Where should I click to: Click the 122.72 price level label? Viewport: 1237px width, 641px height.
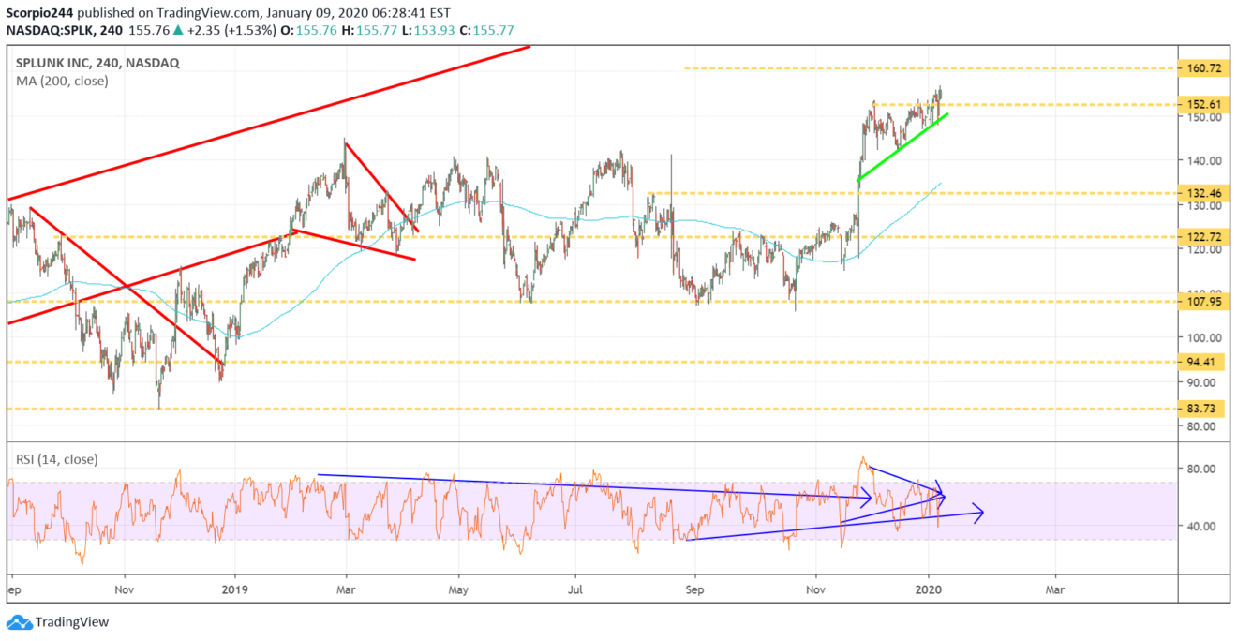(x=1203, y=237)
